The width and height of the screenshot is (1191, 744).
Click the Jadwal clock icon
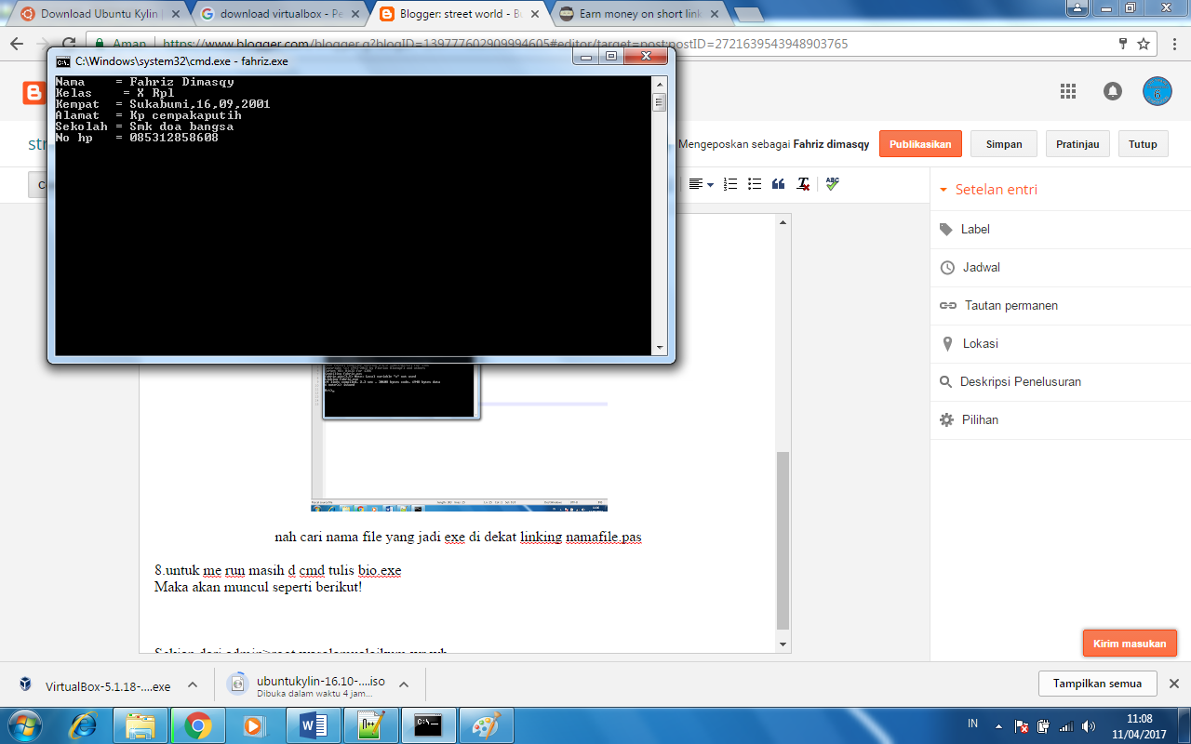coord(945,267)
